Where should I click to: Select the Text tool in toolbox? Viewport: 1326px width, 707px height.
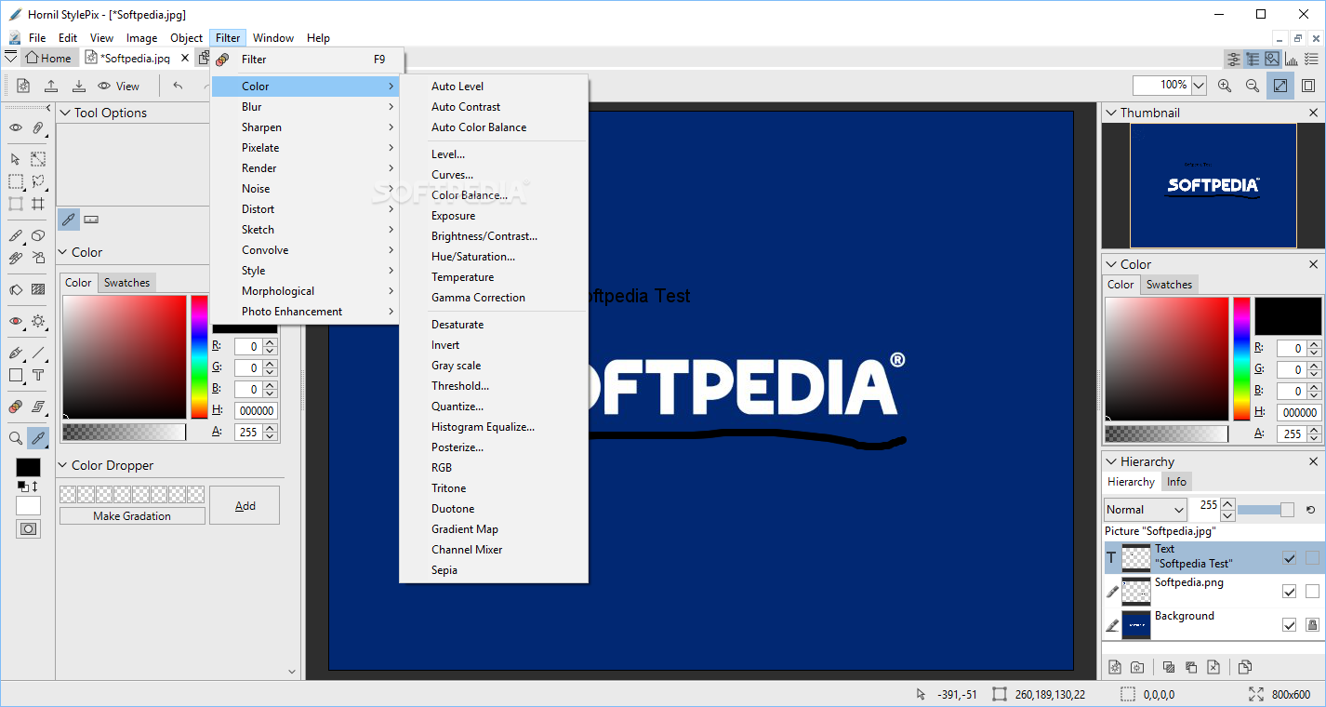pyautogui.click(x=38, y=376)
